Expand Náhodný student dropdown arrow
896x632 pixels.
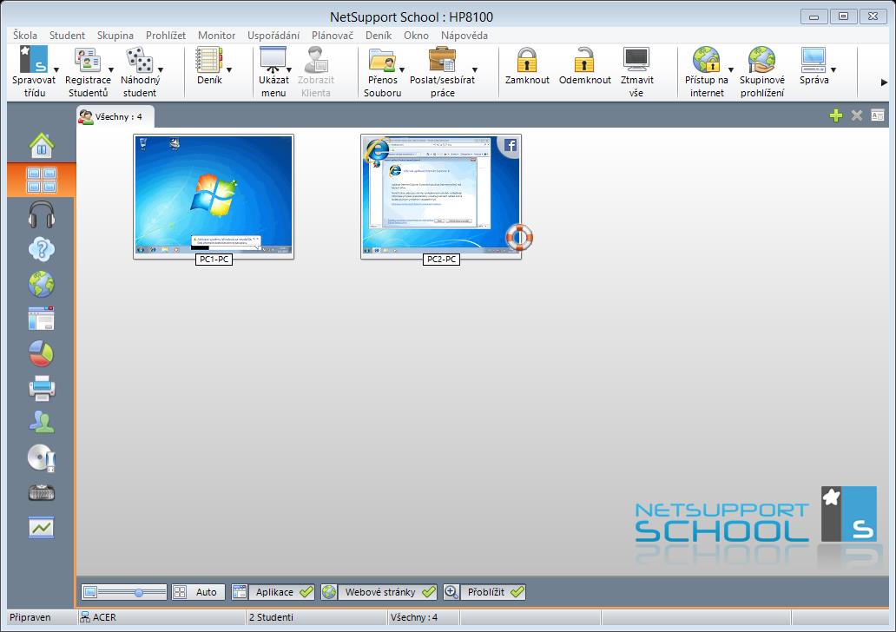(161, 70)
